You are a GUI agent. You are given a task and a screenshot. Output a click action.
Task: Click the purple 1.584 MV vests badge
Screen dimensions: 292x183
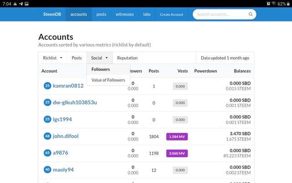(177, 136)
